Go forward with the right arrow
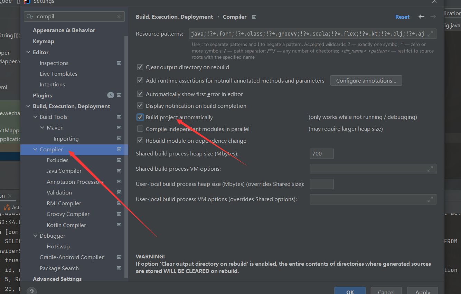 click(x=433, y=17)
